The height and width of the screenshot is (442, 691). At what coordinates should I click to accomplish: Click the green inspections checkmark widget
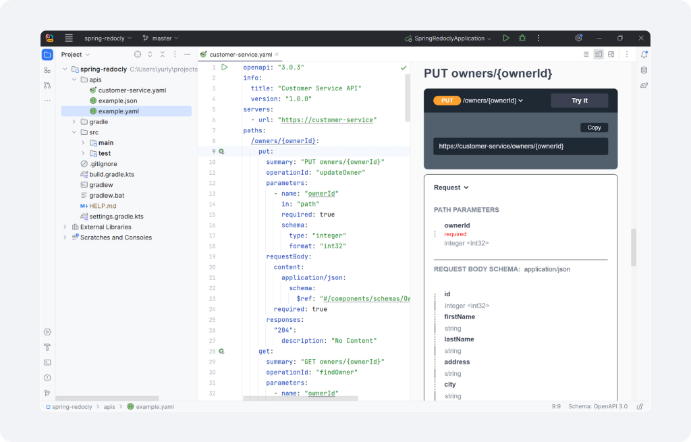(404, 68)
